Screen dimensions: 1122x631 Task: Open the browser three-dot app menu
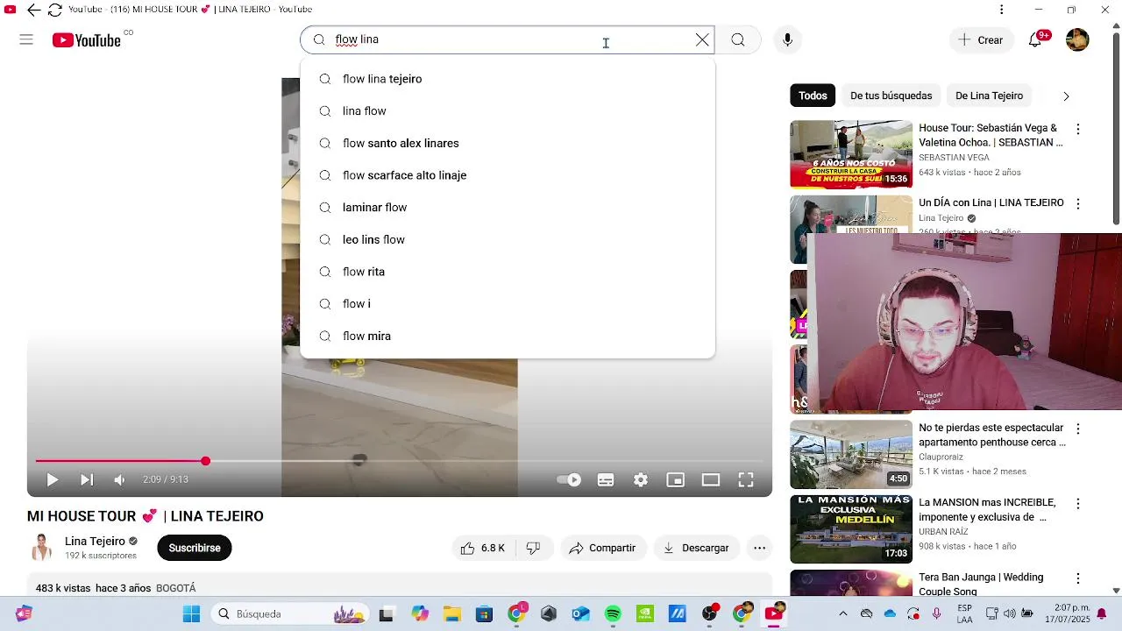click(1001, 10)
